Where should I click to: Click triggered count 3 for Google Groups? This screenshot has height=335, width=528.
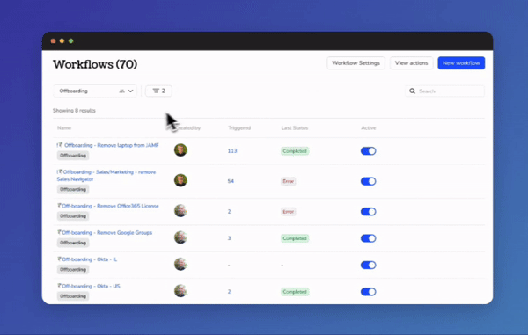point(230,238)
